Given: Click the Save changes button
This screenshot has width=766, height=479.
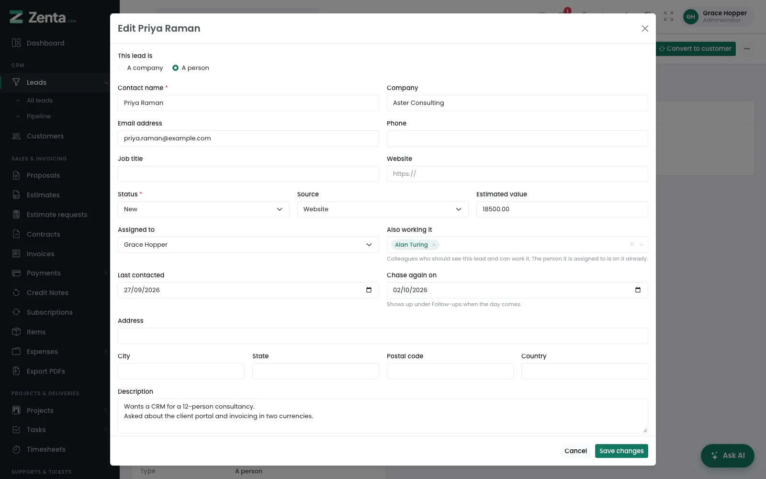Looking at the screenshot, I should tap(621, 451).
